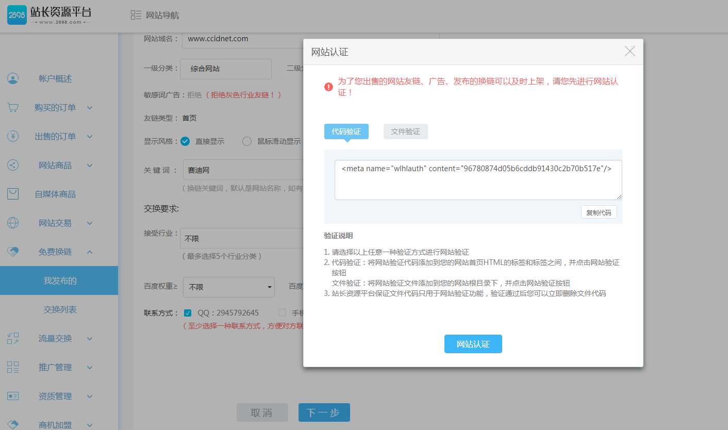Uncheck the QQ contact method checkbox
Image resolution: width=728 pixels, height=430 pixels.
pyautogui.click(x=188, y=313)
